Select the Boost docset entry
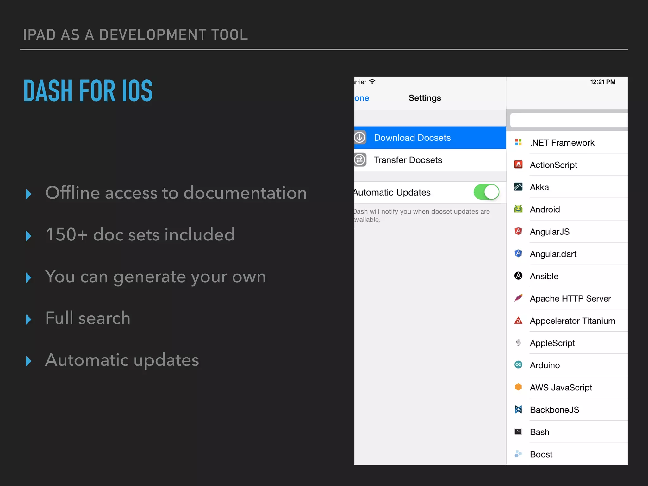 click(541, 454)
